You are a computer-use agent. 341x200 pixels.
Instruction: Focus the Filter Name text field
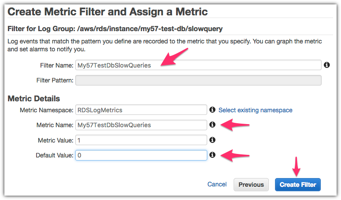(x=198, y=65)
